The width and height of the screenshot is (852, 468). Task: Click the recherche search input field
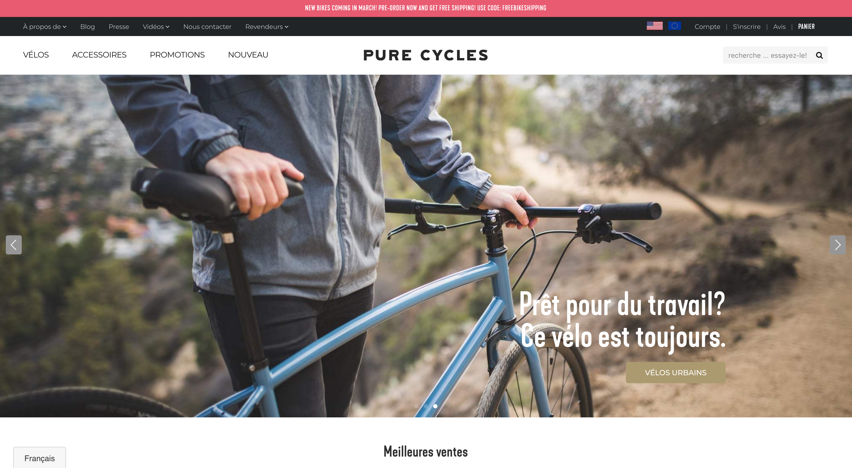[767, 55]
